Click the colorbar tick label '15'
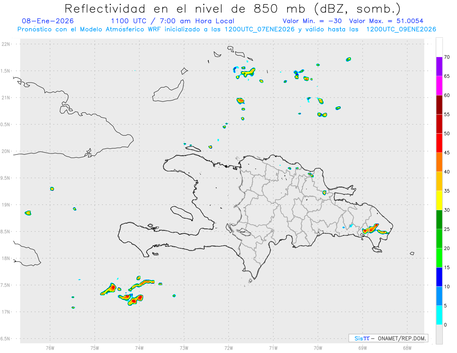The image size is (457, 353). [447, 267]
